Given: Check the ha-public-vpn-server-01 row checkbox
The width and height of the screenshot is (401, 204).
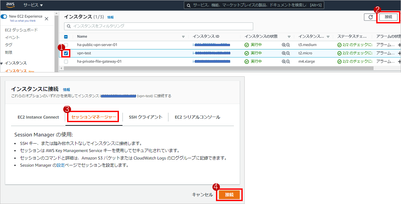Looking at the screenshot, I should (x=66, y=45).
